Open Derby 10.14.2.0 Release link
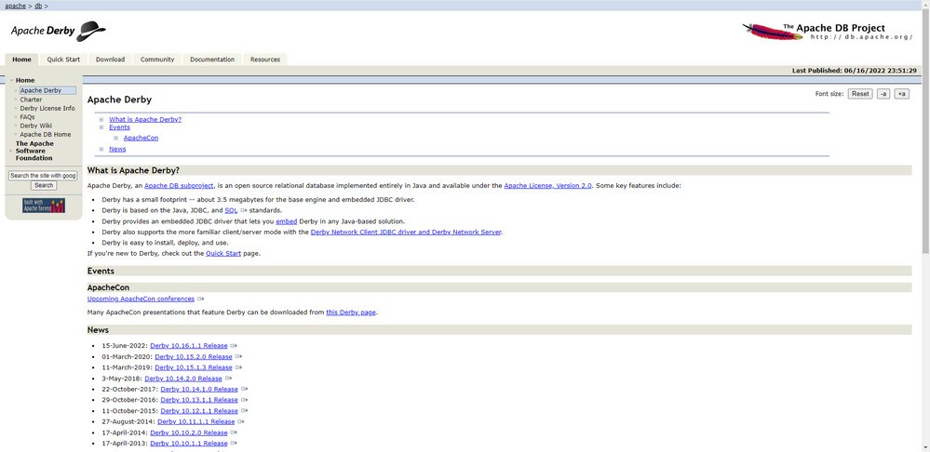 [x=183, y=379]
